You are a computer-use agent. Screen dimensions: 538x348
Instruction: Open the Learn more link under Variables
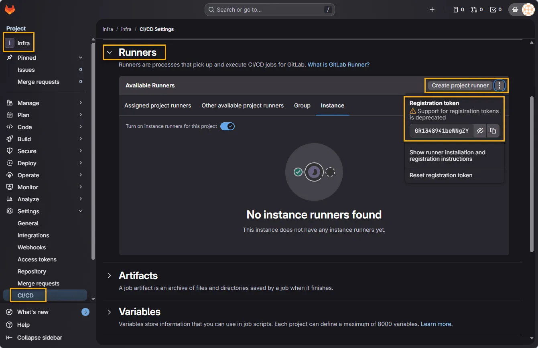(436, 324)
